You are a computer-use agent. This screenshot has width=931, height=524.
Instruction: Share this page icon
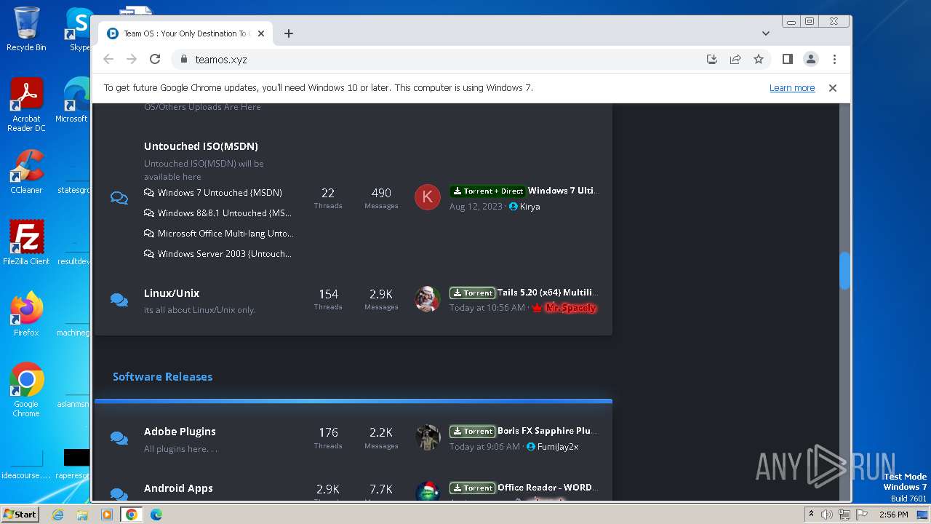(735, 59)
